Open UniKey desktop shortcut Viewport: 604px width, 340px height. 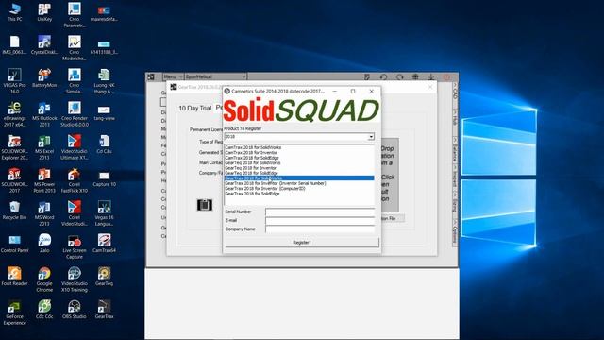44,12
